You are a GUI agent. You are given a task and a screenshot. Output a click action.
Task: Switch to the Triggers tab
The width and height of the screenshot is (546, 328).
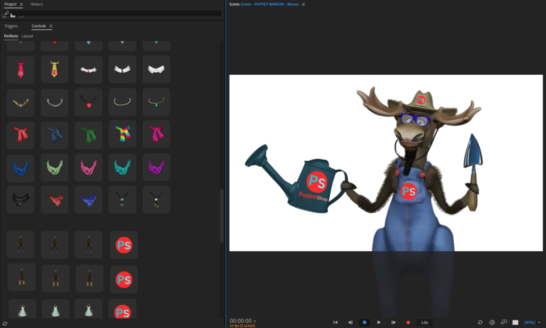(11, 26)
